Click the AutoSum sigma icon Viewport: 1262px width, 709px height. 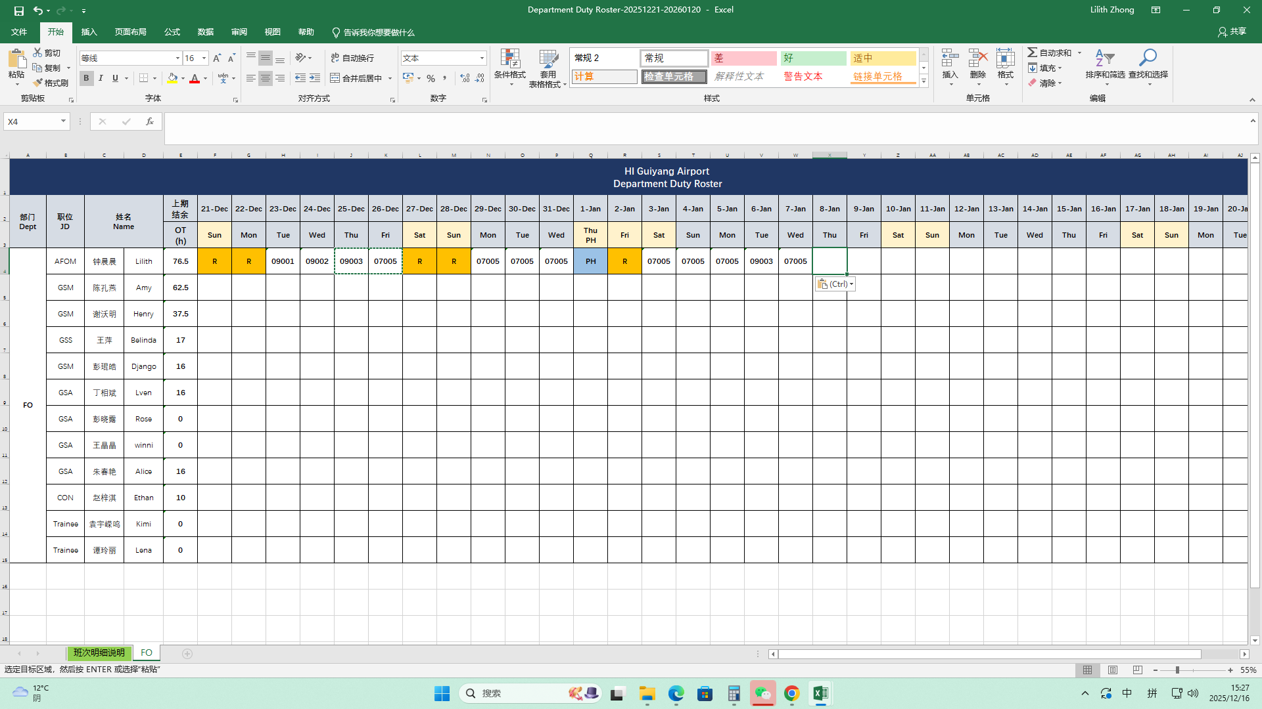click(1033, 53)
